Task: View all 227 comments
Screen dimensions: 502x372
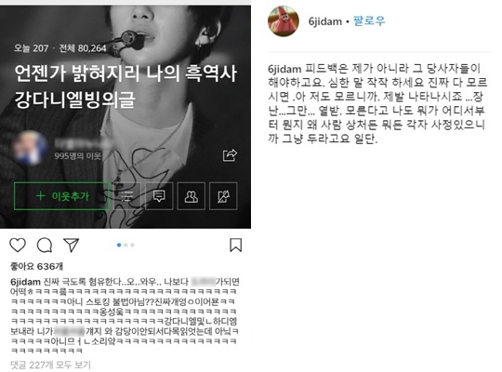Action: coord(50,365)
